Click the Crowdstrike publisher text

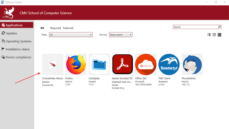pos(48,85)
